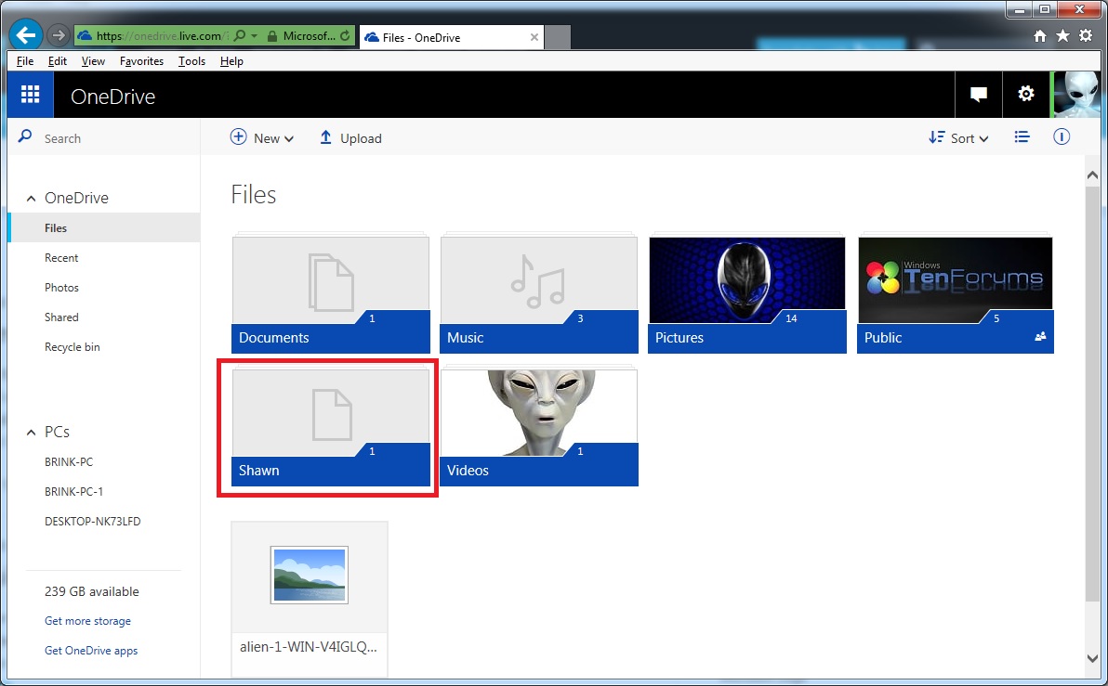Click the address bar search magnifier icon

pyautogui.click(x=240, y=35)
